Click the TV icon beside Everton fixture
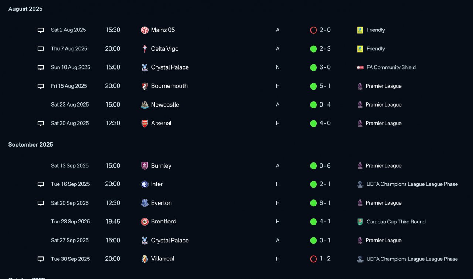 (x=41, y=203)
